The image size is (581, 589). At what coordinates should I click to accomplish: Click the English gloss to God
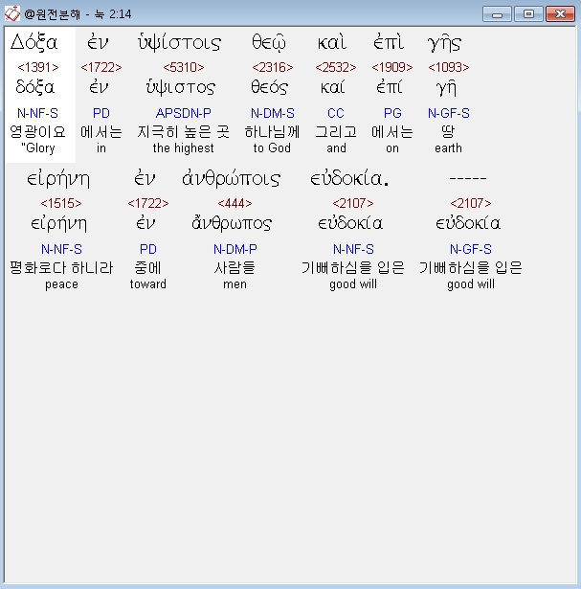[x=272, y=148]
